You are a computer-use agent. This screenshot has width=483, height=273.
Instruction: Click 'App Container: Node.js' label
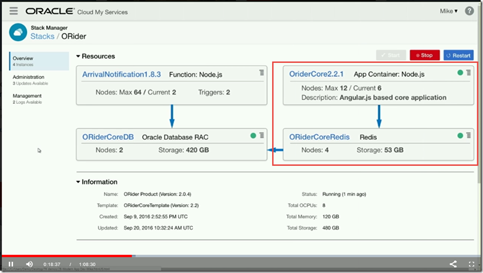click(x=389, y=74)
